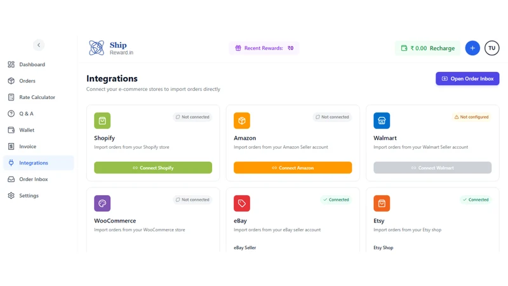Click the Amazon card title
Screen dimensions: 508x286
(x=245, y=138)
